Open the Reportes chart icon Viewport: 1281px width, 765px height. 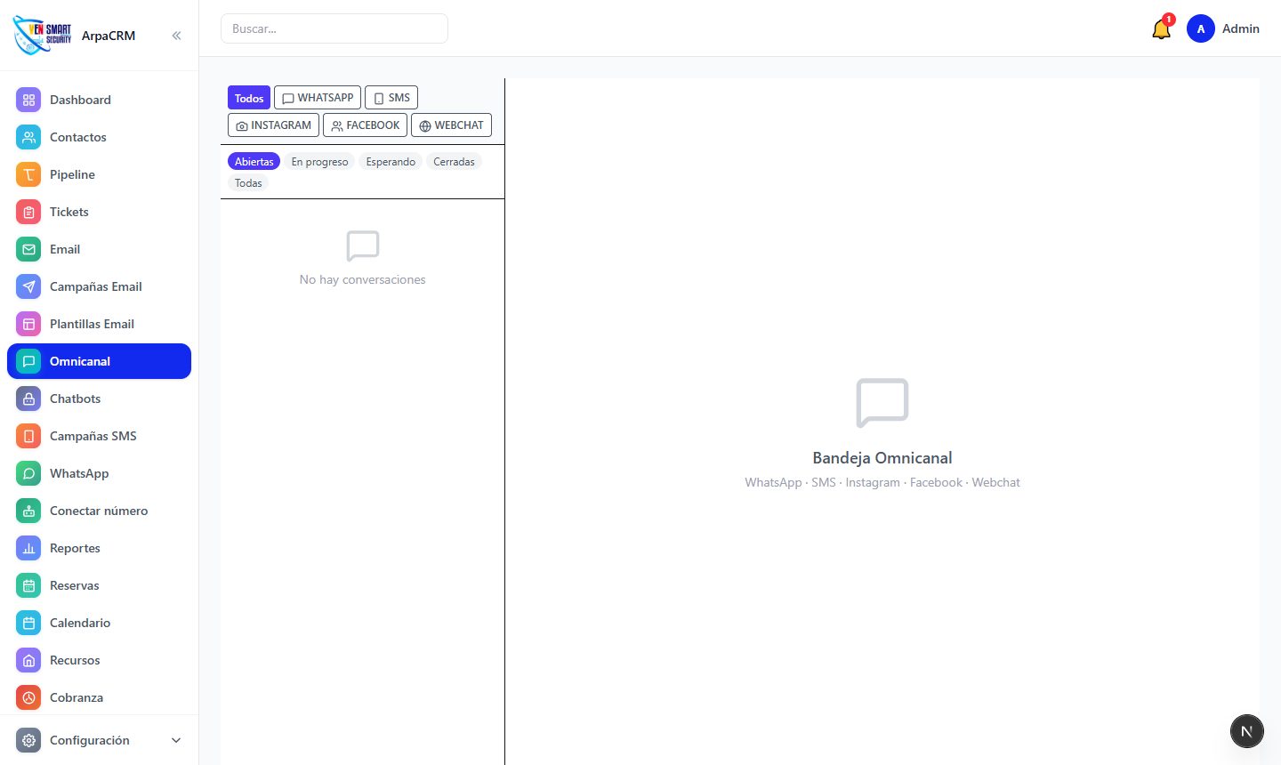(x=28, y=548)
